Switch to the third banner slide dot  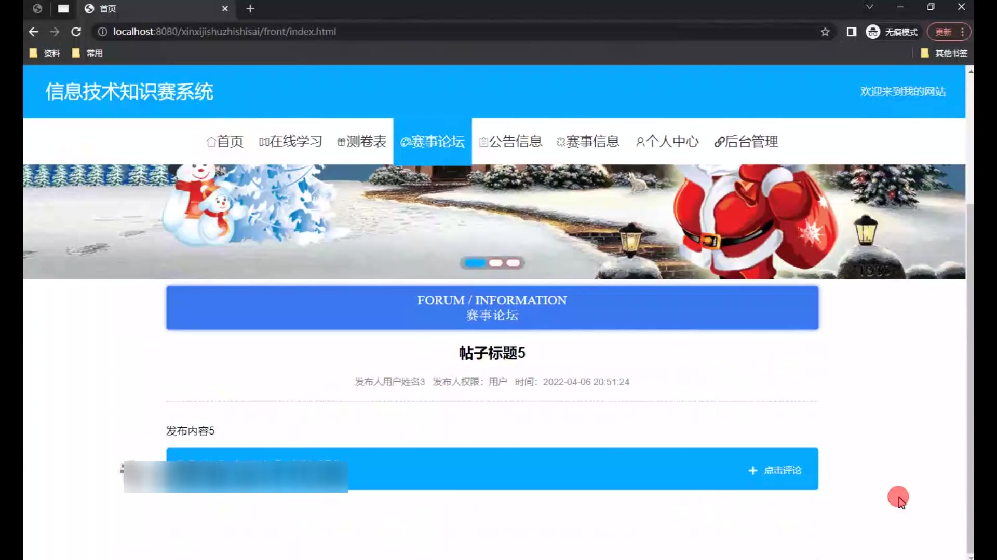click(x=514, y=263)
